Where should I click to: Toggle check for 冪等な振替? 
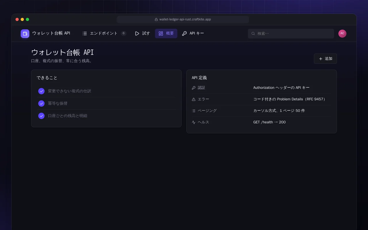pos(41,103)
